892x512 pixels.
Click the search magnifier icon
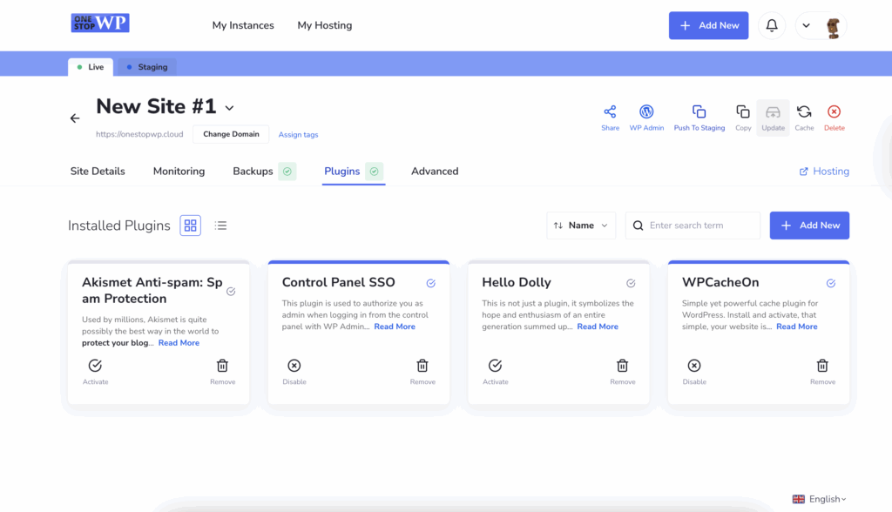638,226
